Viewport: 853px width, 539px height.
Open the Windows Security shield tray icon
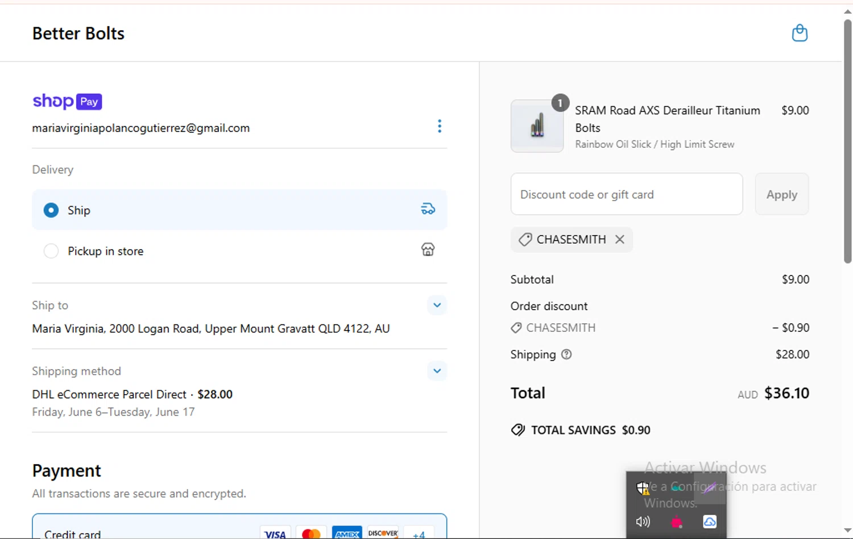pos(643,488)
